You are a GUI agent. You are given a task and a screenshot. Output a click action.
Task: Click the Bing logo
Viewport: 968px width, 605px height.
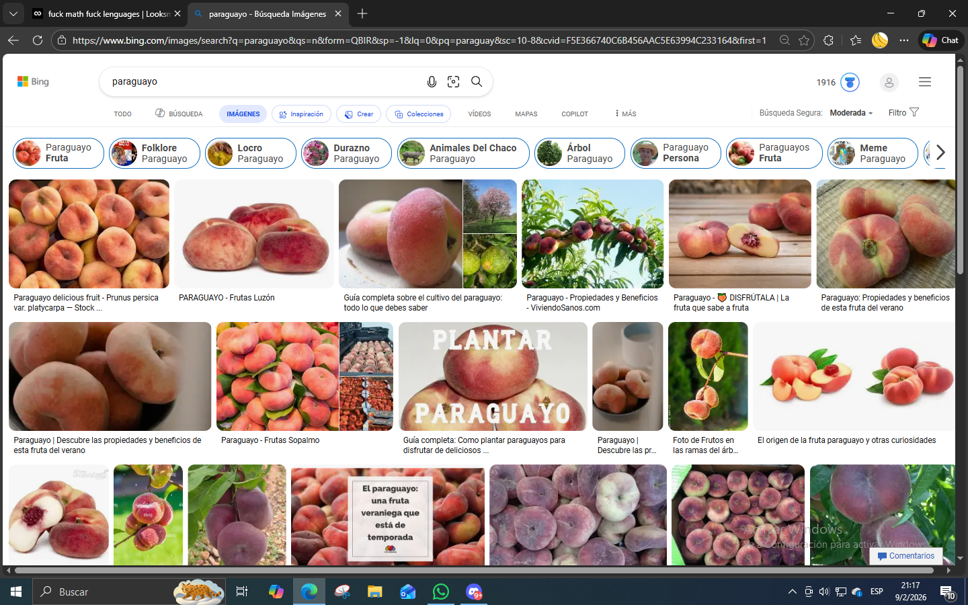tap(33, 81)
